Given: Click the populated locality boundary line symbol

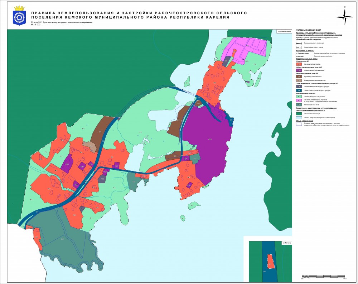Looking at the screenshot, I should [299, 47].
